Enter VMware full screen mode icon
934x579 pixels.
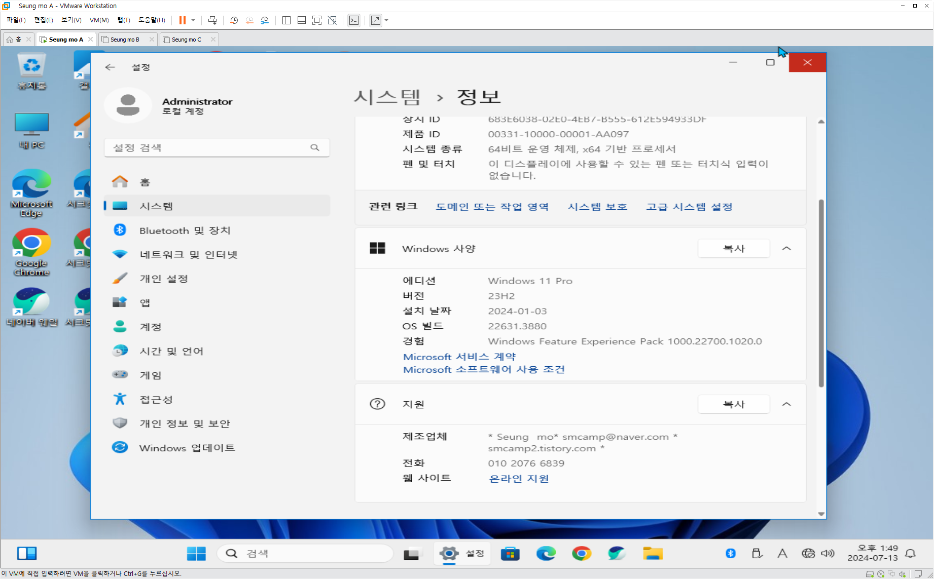317,20
